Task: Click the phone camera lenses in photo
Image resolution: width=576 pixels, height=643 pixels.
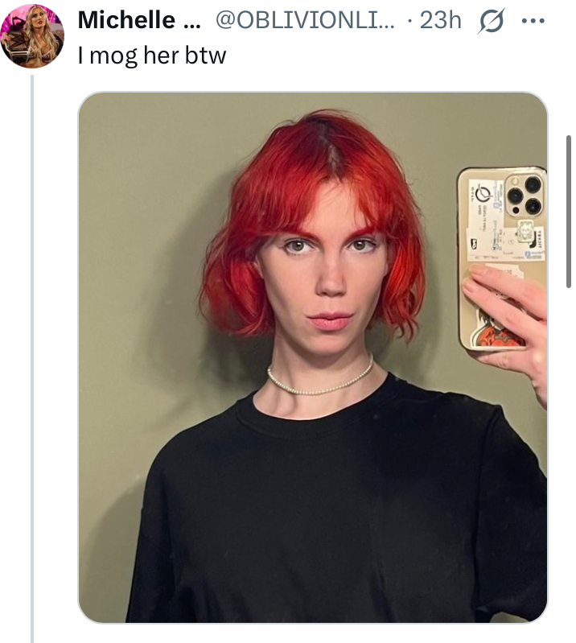Action: 526,196
